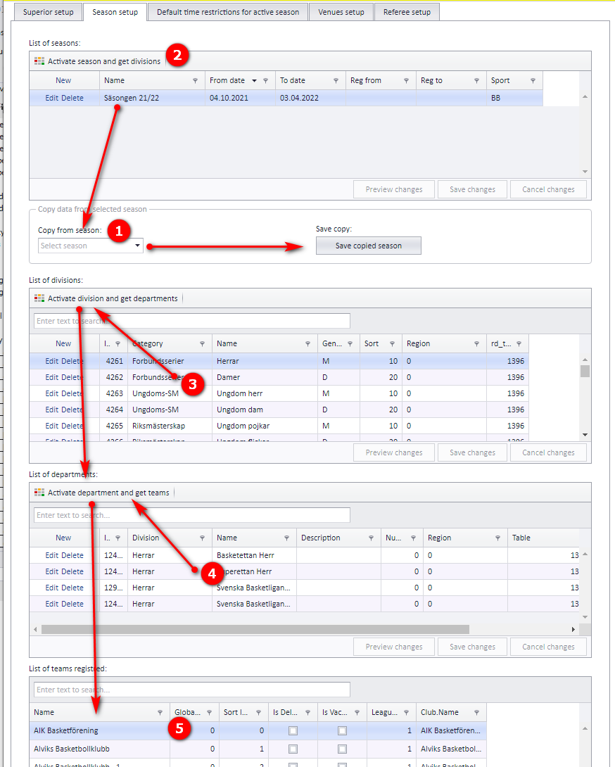
Task: Open filter on From date column
Action: [x=266, y=81]
